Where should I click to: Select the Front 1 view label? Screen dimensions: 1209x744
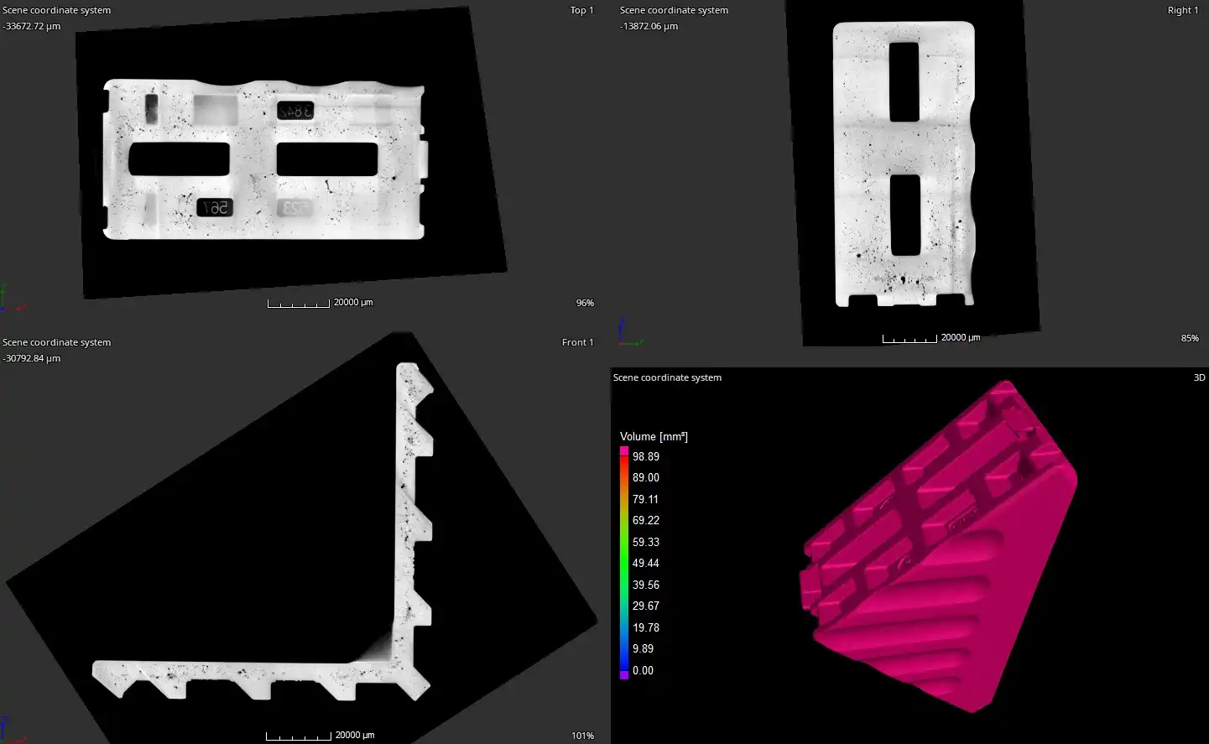(x=577, y=342)
